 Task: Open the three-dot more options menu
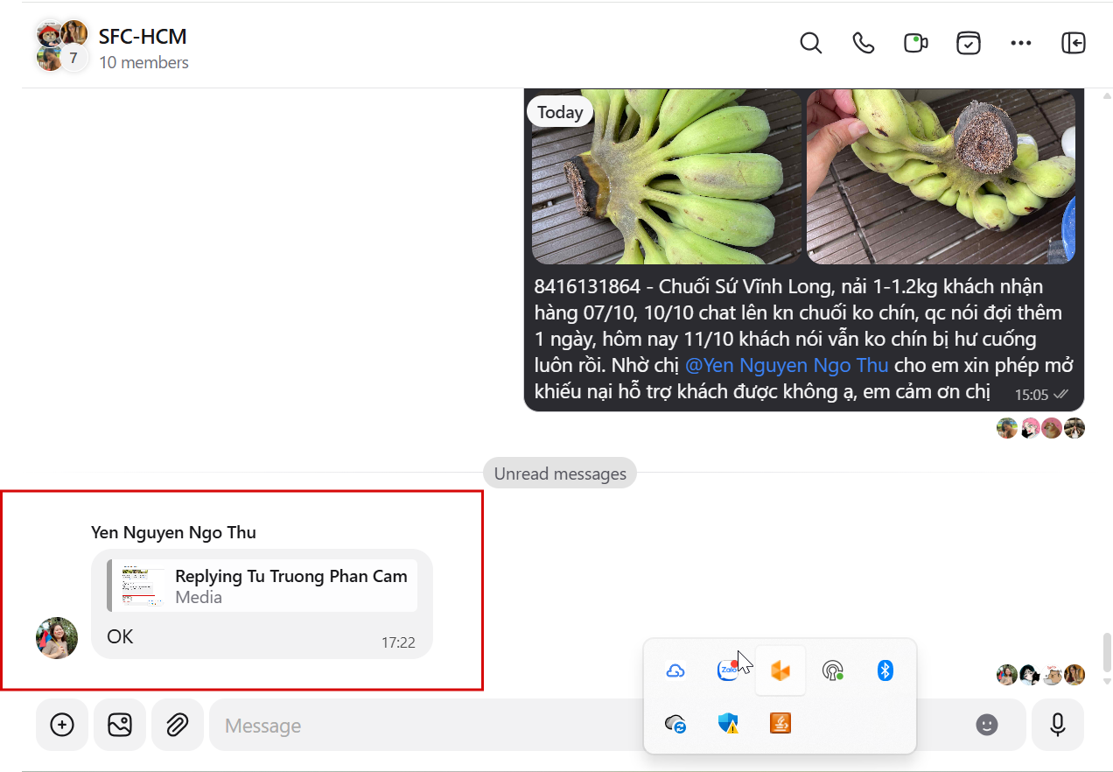tap(1021, 43)
